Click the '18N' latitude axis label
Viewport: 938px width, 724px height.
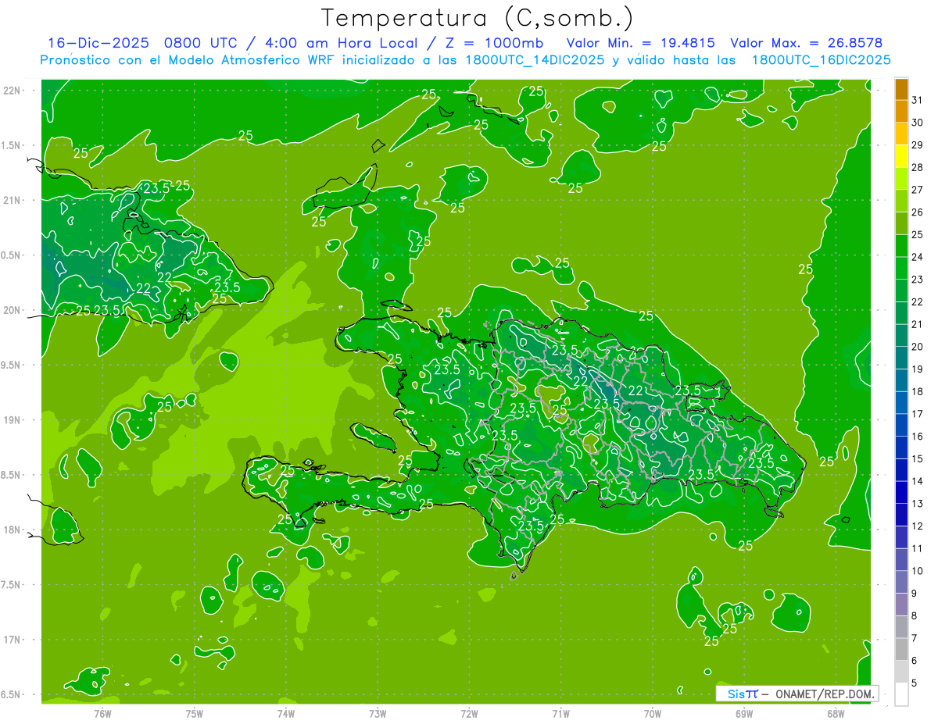13,530
